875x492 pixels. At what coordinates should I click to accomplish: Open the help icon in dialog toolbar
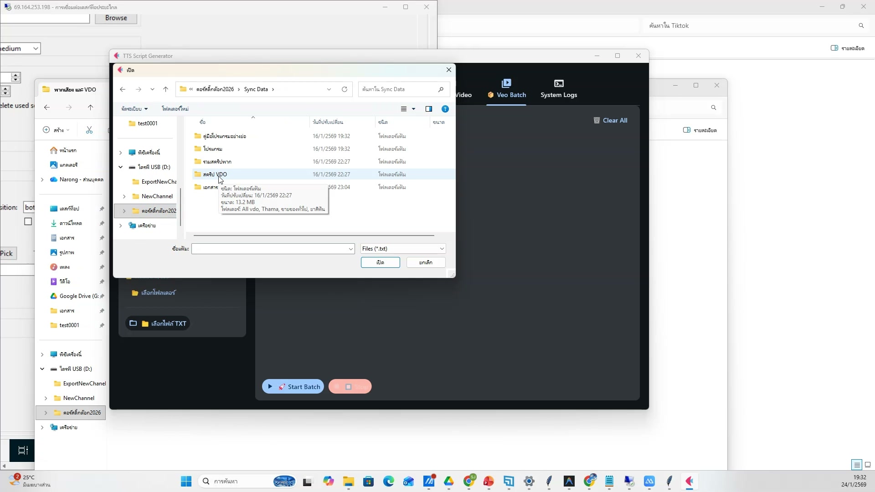[x=445, y=109]
